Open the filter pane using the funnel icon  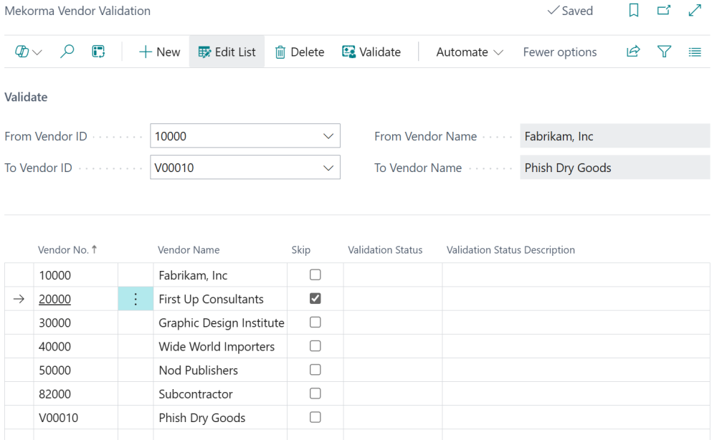point(664,52)
